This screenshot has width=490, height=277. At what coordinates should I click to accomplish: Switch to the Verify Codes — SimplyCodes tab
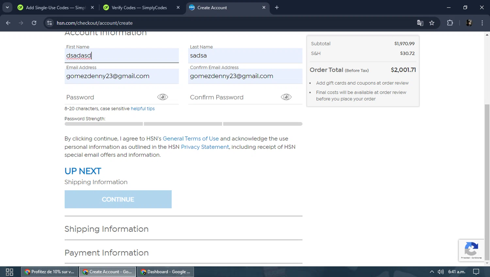point(139,8)
